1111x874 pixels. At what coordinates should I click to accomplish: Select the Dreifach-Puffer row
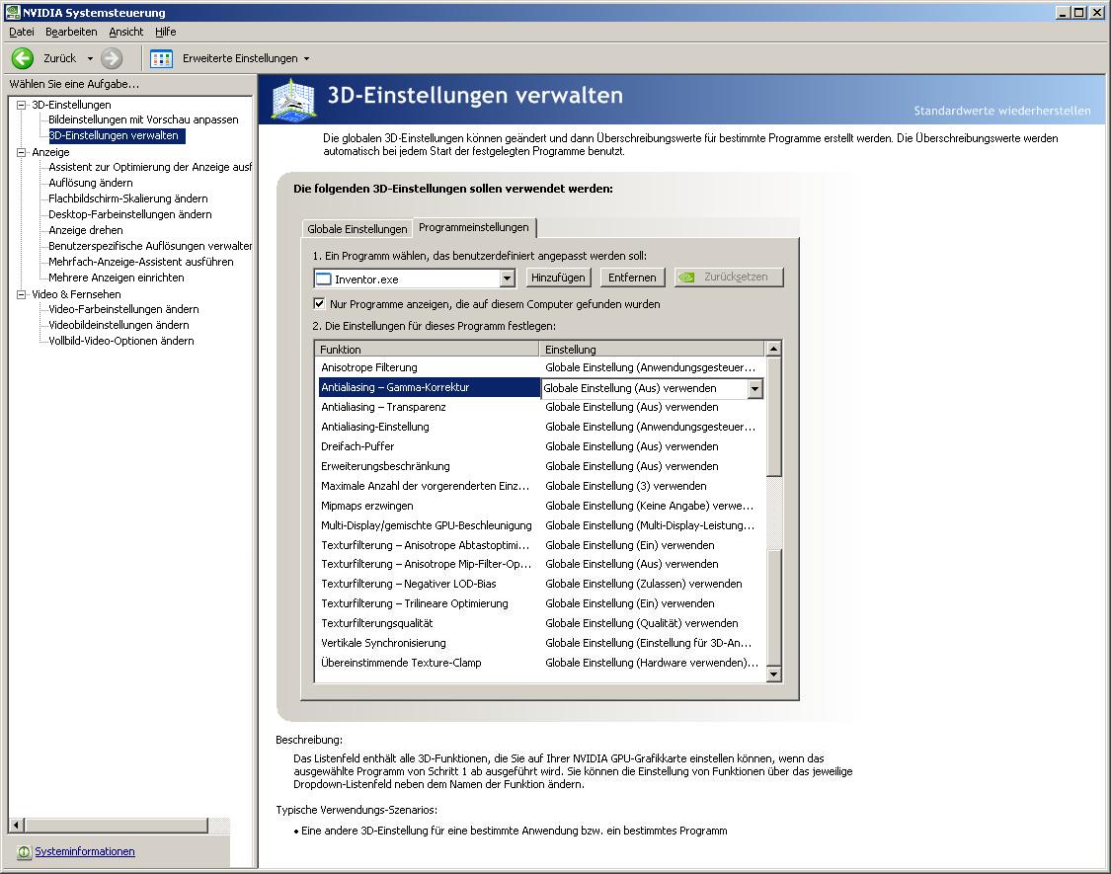tap(539, 446)
